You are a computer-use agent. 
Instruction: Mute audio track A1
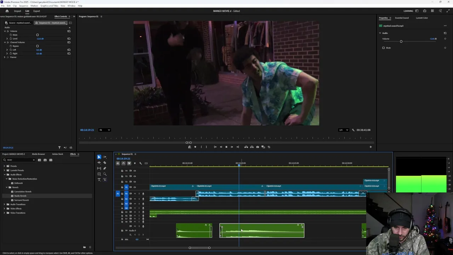[134, 194]
